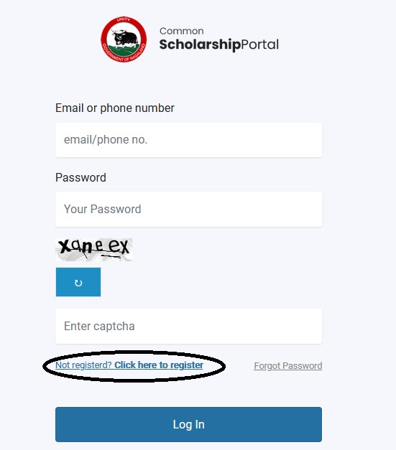Click the 'ex' letters in the captcha image
The image size is (396, 450).
(x=118, y=246)
